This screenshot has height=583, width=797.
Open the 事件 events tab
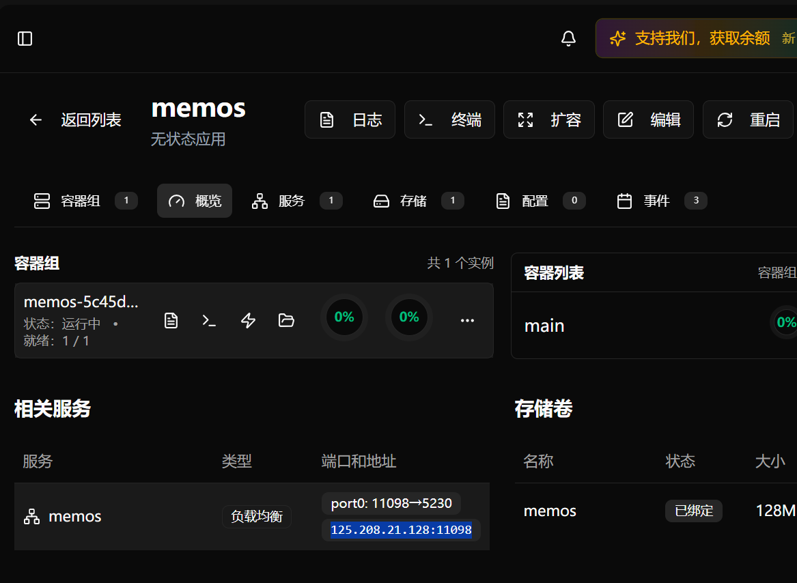656,201
